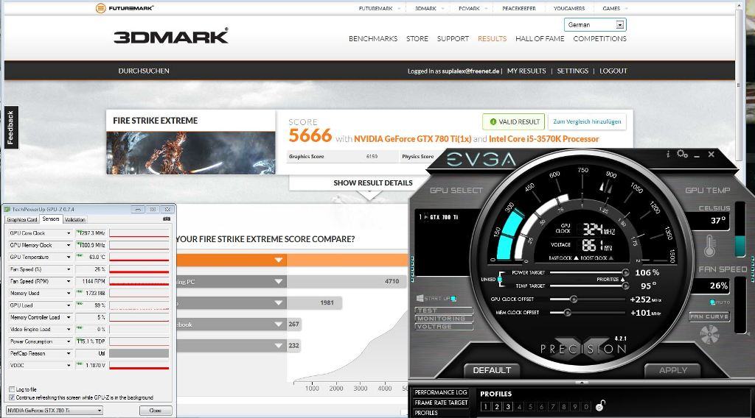Adjust the Mem Clock Offset slider handle
This screenshot has height=418, width=755.
[567, 313]
